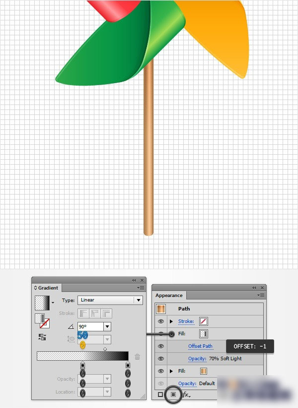The image size is (298, 408).
Task: Select the third stroke gradient option
Action: 106,313
